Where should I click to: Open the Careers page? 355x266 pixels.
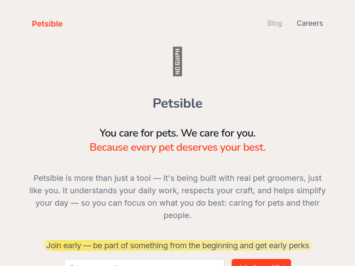(310, 23)
